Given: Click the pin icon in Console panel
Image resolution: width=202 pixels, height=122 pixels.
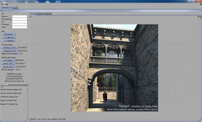Looking at the screenshot, I should pyautogui.click(x=2, y=87).
